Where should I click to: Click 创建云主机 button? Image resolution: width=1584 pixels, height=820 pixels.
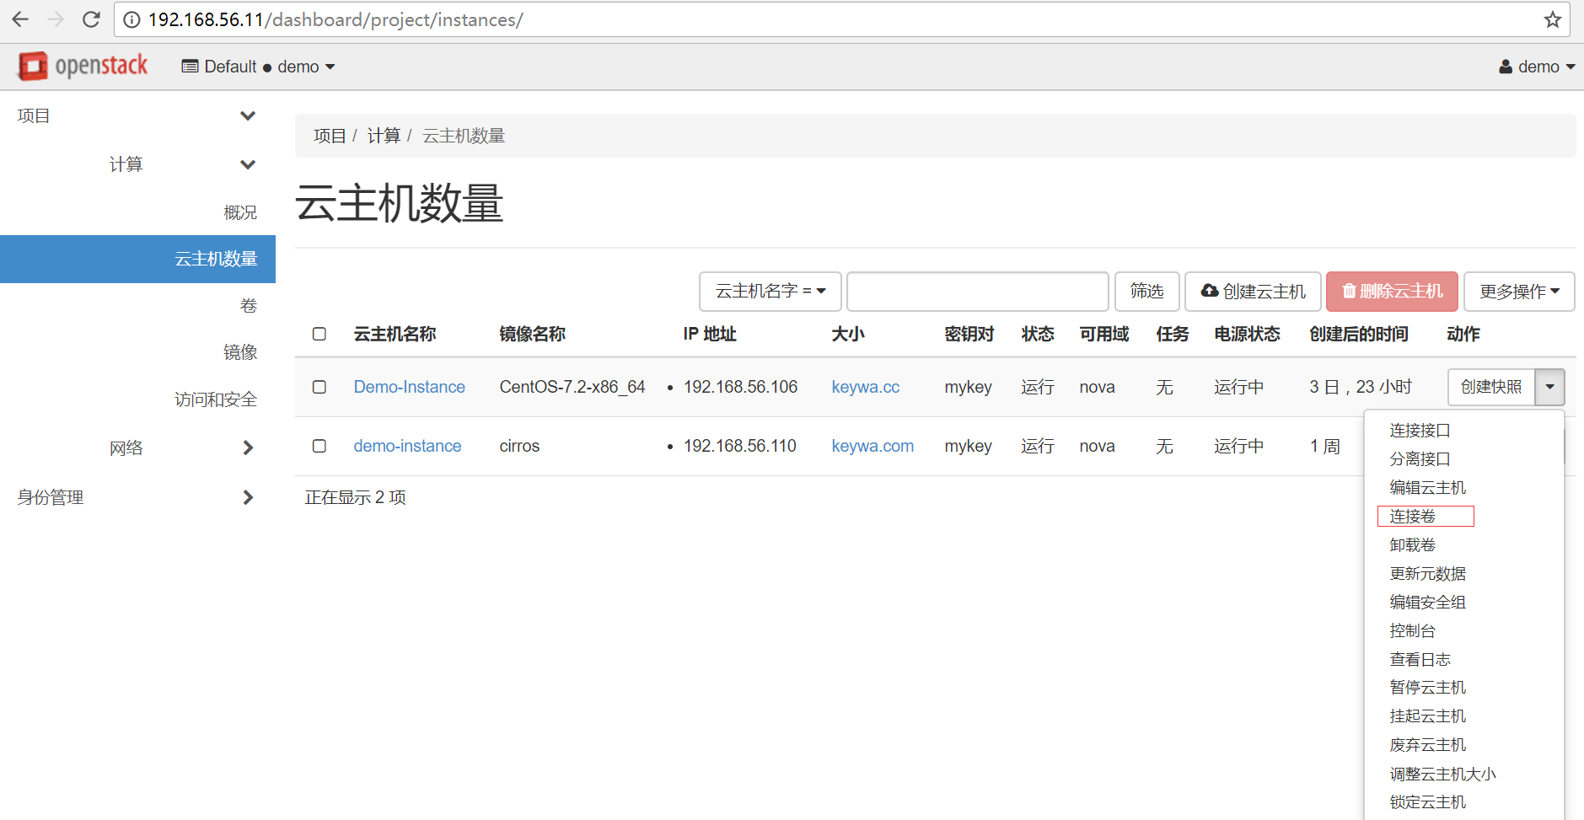(1254, 292)
